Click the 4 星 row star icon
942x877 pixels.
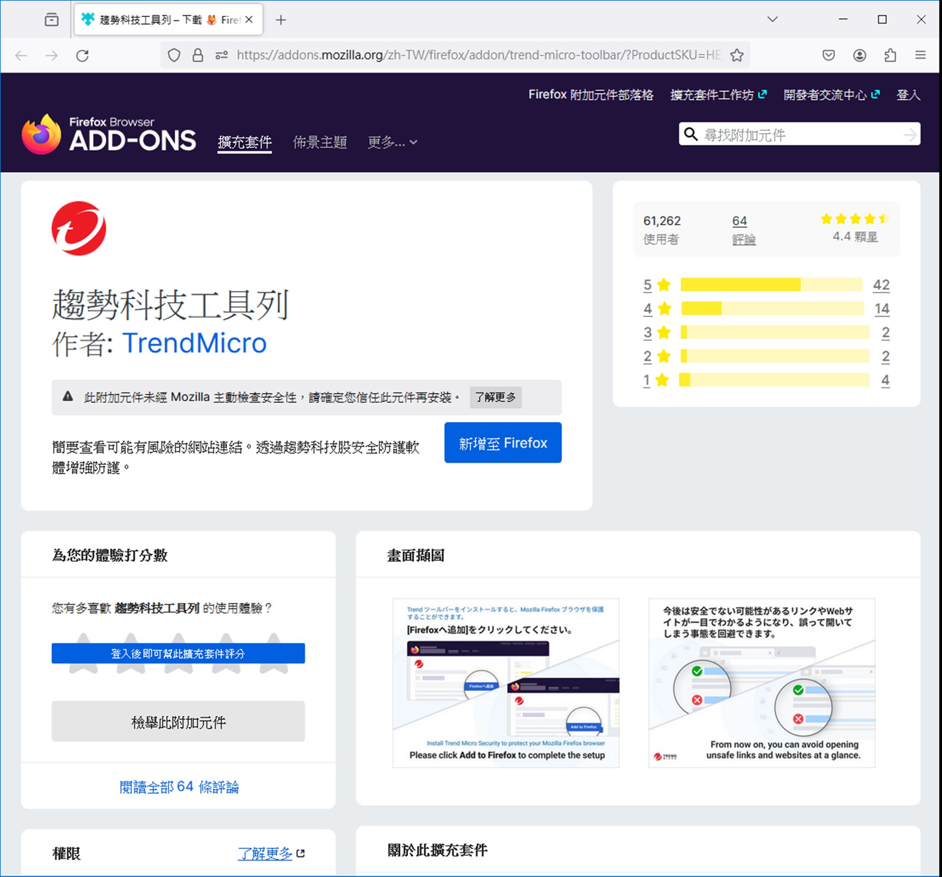pyautogui.click(x=665, y=309)
